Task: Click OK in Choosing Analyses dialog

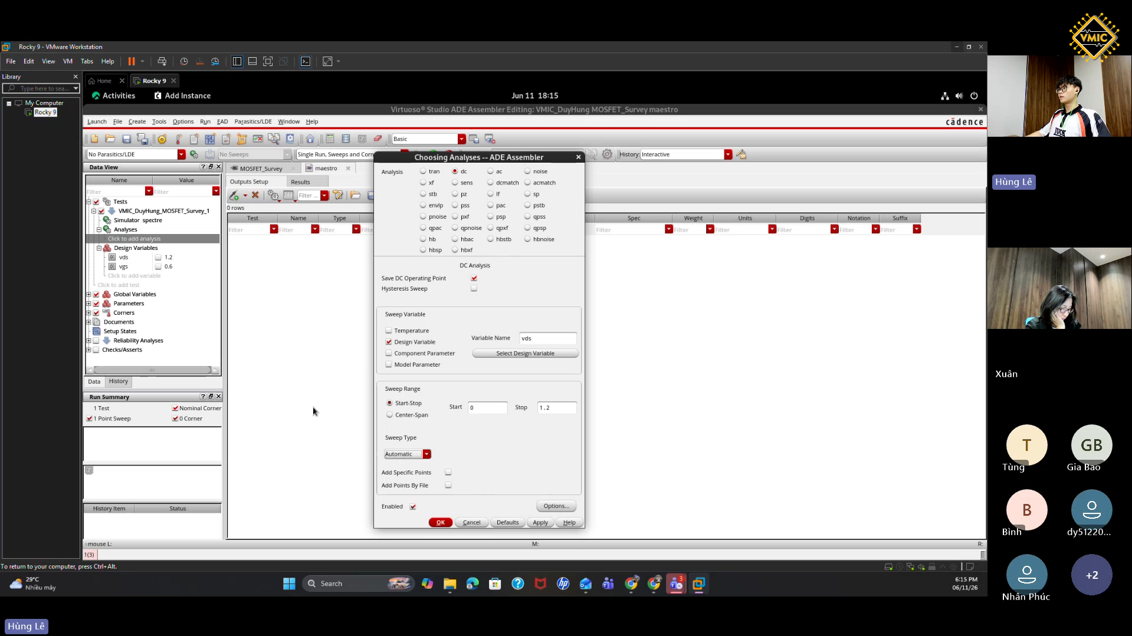Action: pos(441,523)
